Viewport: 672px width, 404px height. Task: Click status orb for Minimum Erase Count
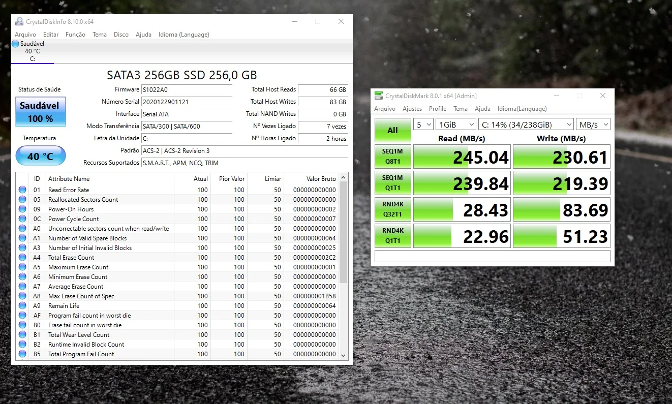tap(22, 277)
